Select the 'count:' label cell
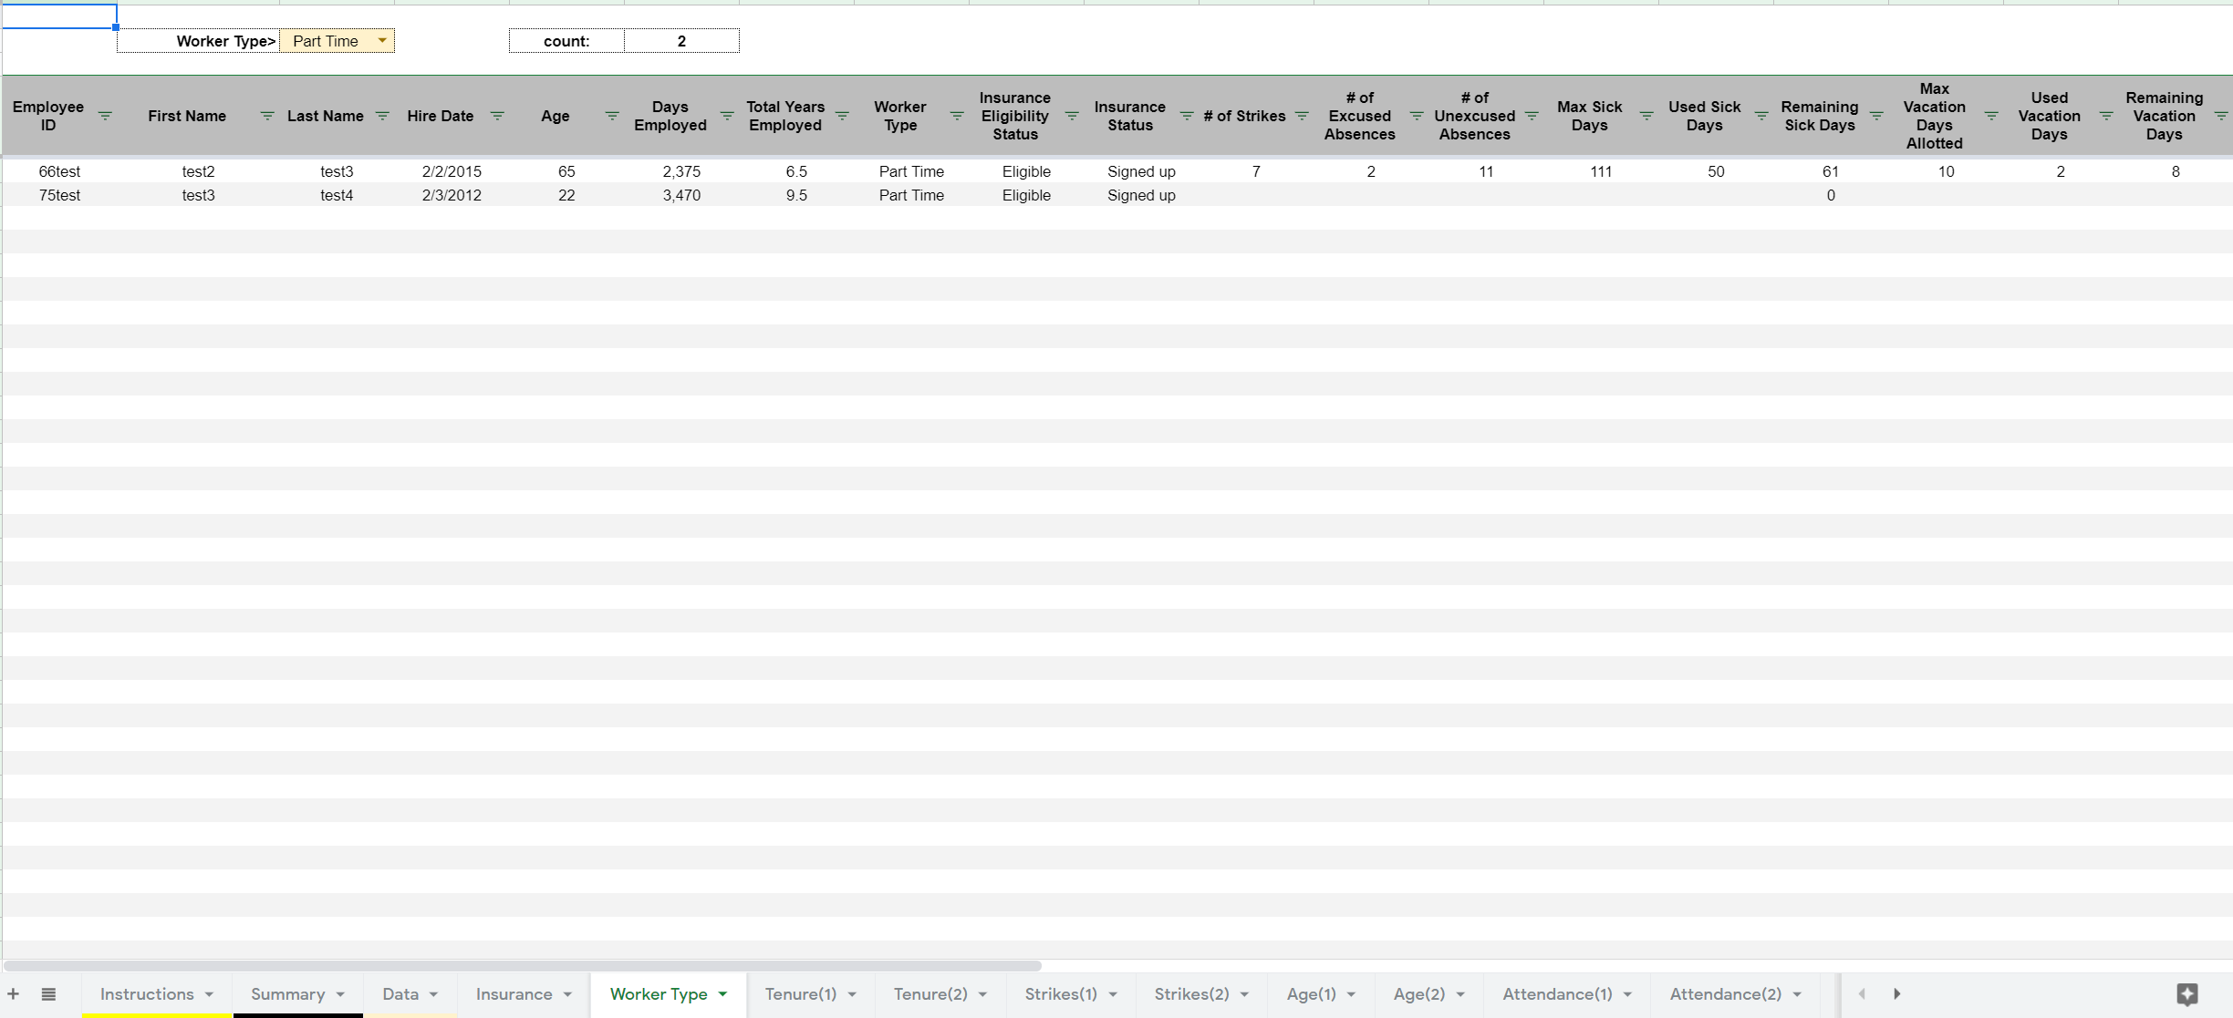The image size is (2233, 1018). point(566,41)
